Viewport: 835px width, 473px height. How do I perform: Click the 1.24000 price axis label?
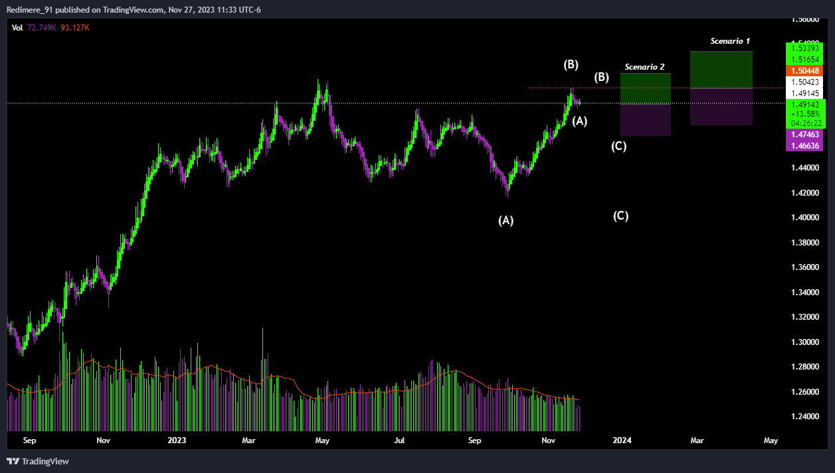(x=804, y=417)
